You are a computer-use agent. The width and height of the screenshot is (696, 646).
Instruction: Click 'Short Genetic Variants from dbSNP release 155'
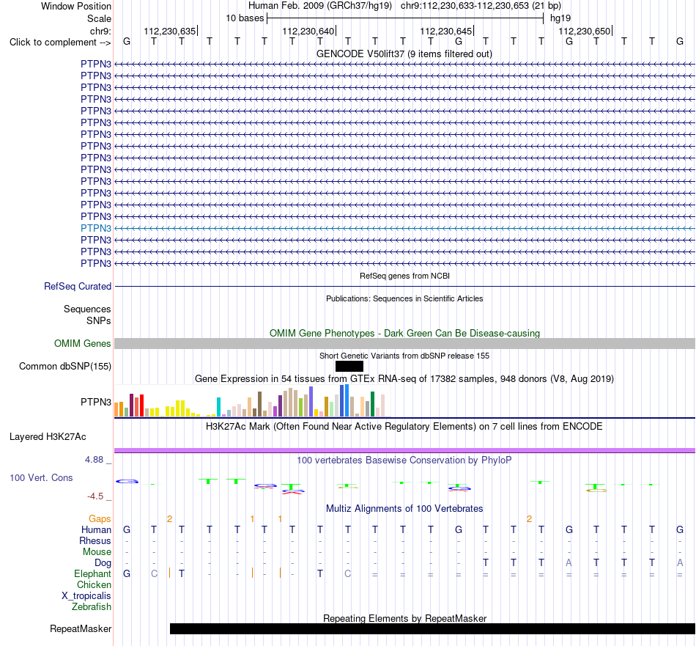coord(404,356)
